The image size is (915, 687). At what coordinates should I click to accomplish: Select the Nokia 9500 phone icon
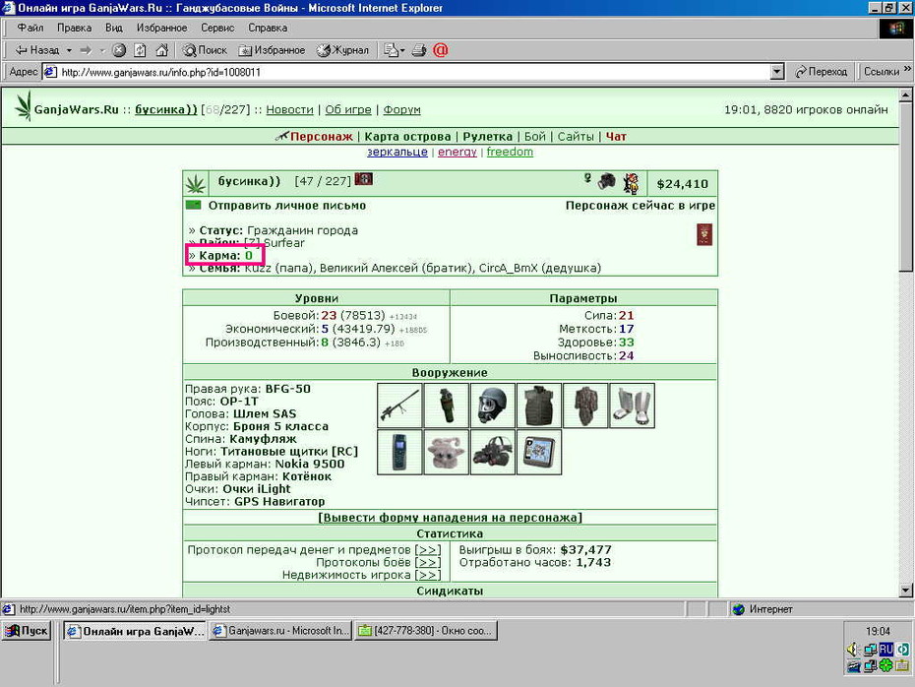tap(399, 453)
